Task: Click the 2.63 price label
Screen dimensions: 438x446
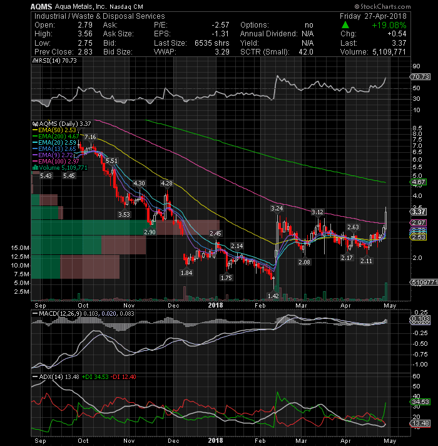Action: pyautogui.click(x=353, y=227)
